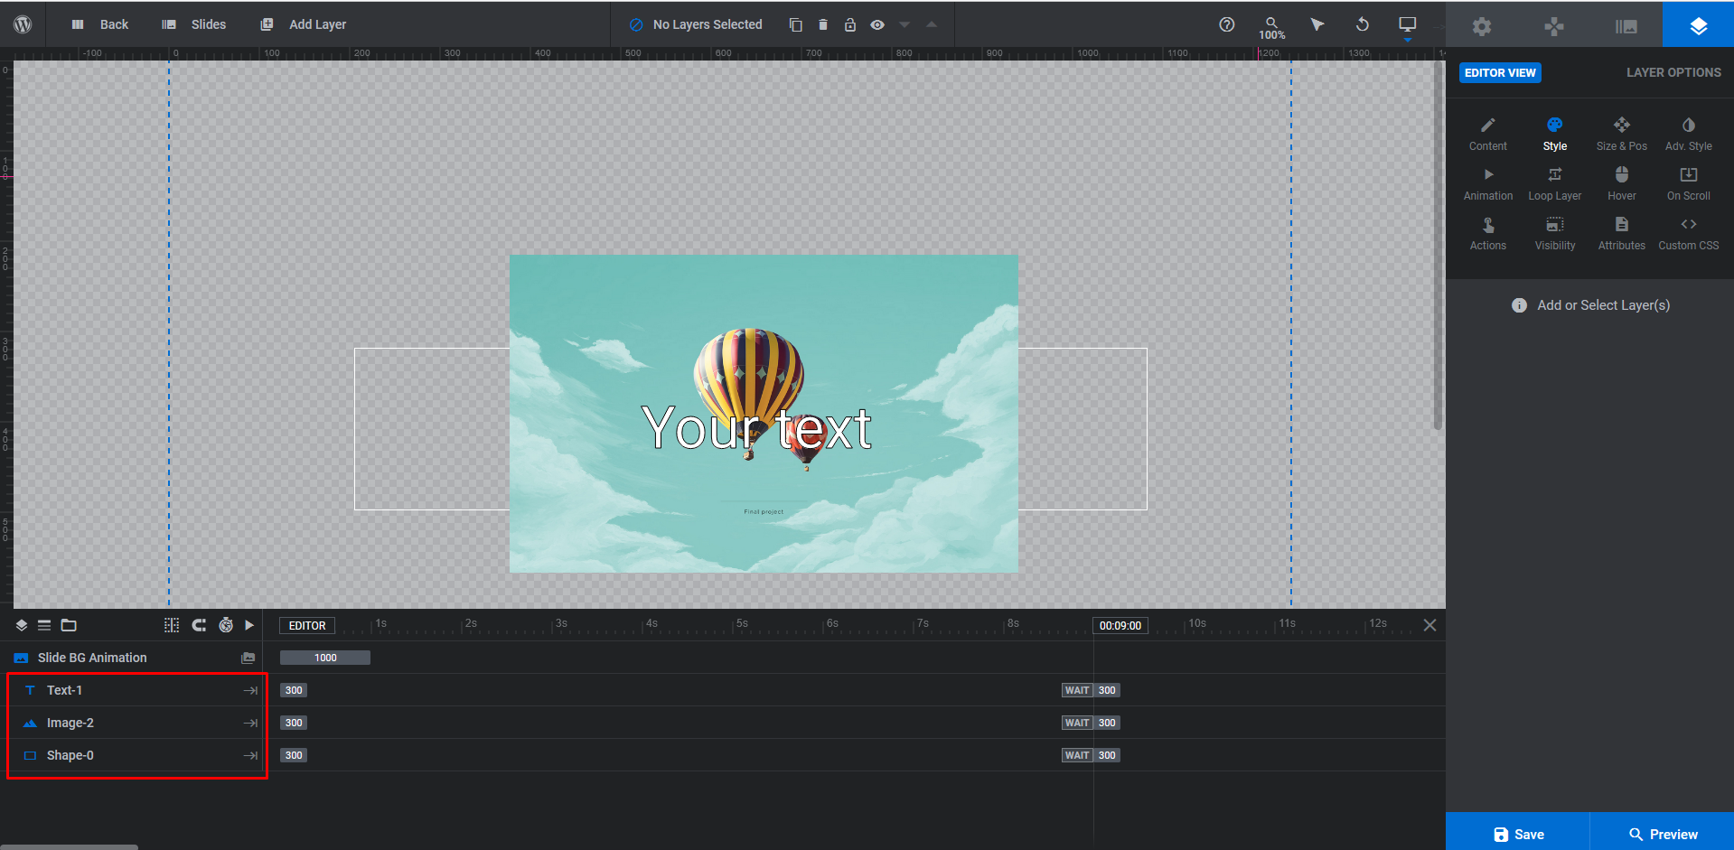Click the Shape-0 row arrow icon
The height and width of the screenshot is (850, 1734).
click(x=250, y=755)
